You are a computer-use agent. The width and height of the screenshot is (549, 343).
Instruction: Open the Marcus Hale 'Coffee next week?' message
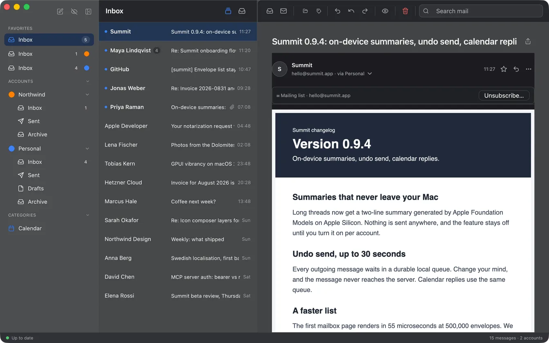[x=178, y=201]
